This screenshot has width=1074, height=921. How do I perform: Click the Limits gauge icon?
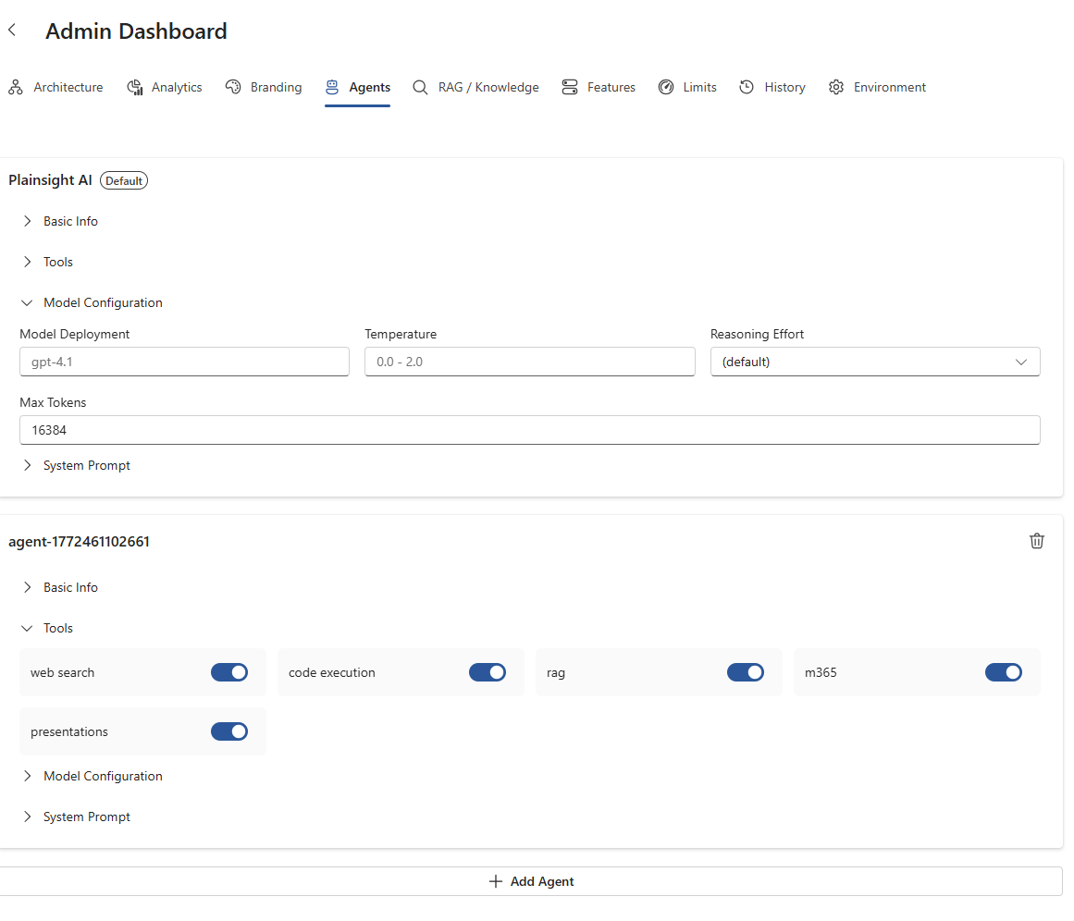(666, 86)
